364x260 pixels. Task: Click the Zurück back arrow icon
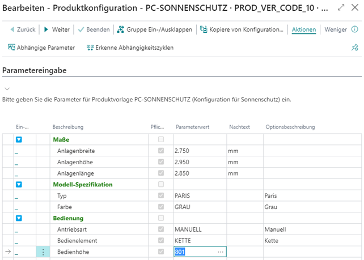coord(12,29)
